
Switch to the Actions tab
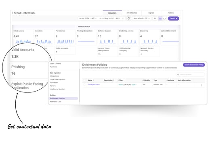[171, 13]
